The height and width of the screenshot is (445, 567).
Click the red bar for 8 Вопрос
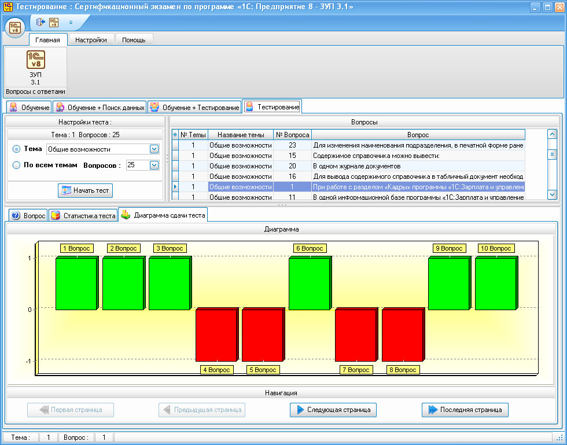pyautogui.click(x=403, y=334)
